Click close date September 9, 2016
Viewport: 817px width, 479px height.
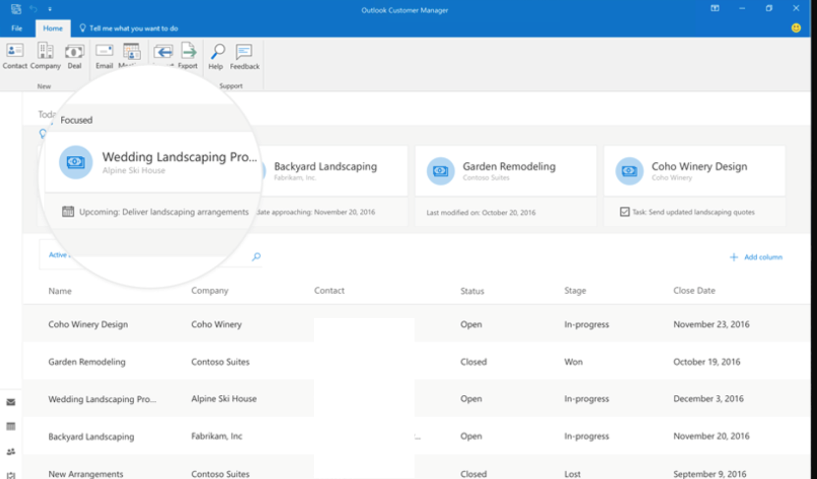[709, 474]
